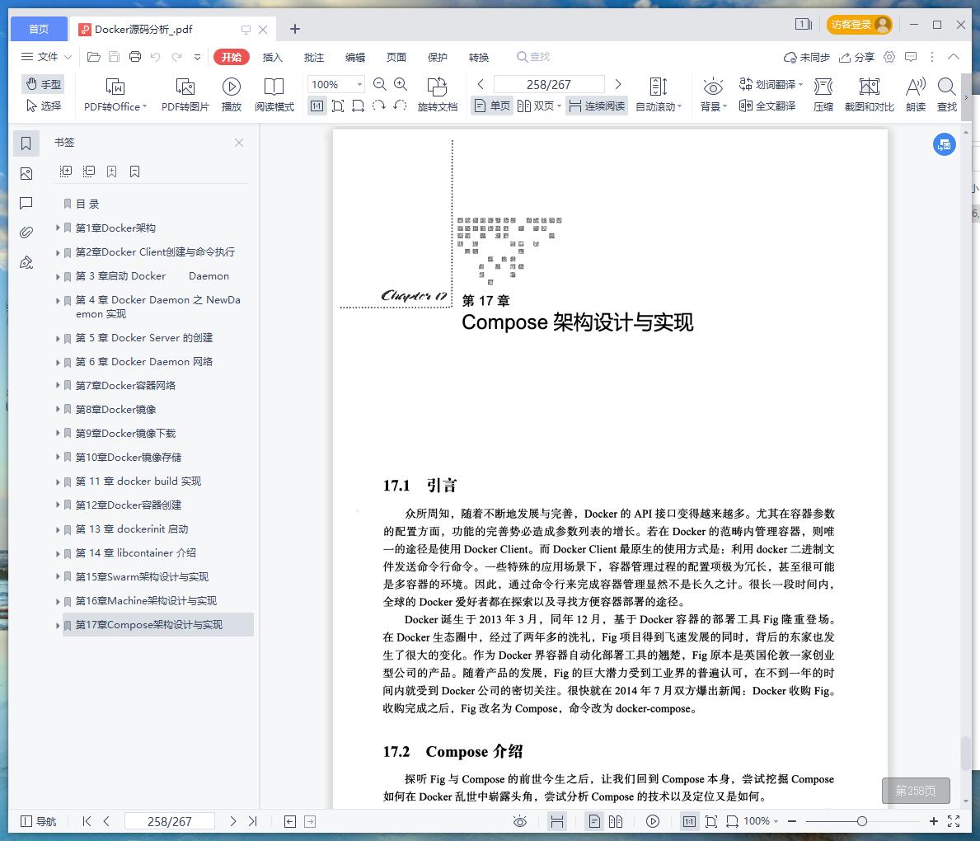Click 朗读 read-aloud icon
The image size is (980, 841).
pos(916,95)
